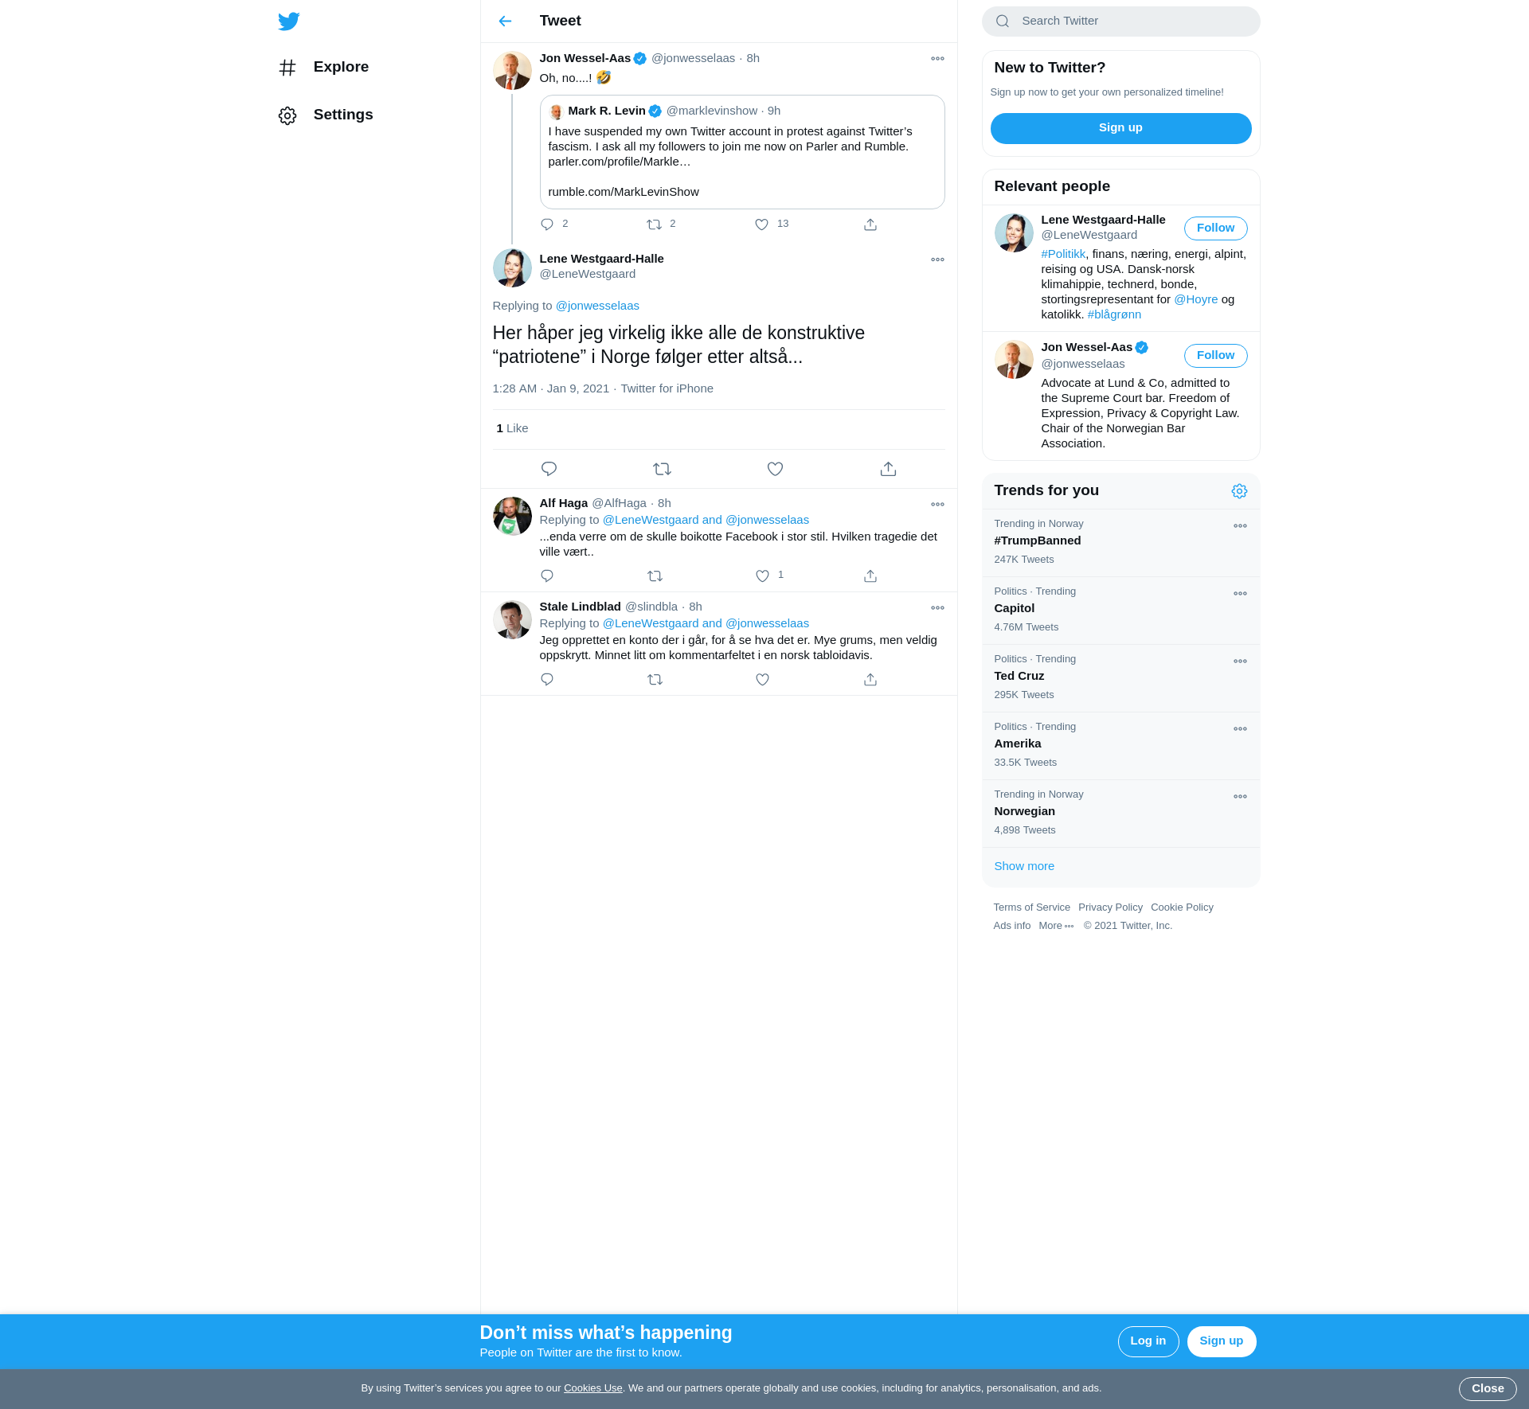The width and height of the screenshot is (1529, 1409).
Task: Click the Twitter bird logo
Action: coord(288,21)
